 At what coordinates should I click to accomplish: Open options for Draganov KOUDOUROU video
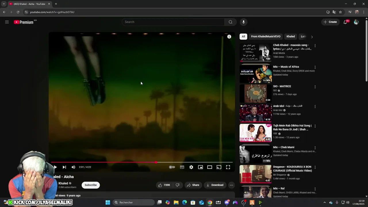[x=315, y=167]
